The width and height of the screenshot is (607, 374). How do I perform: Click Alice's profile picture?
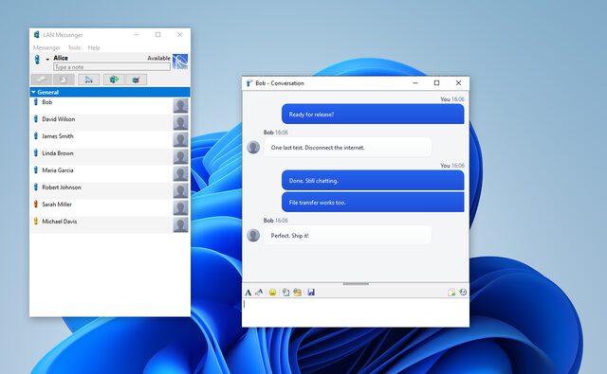coord(180,62)
